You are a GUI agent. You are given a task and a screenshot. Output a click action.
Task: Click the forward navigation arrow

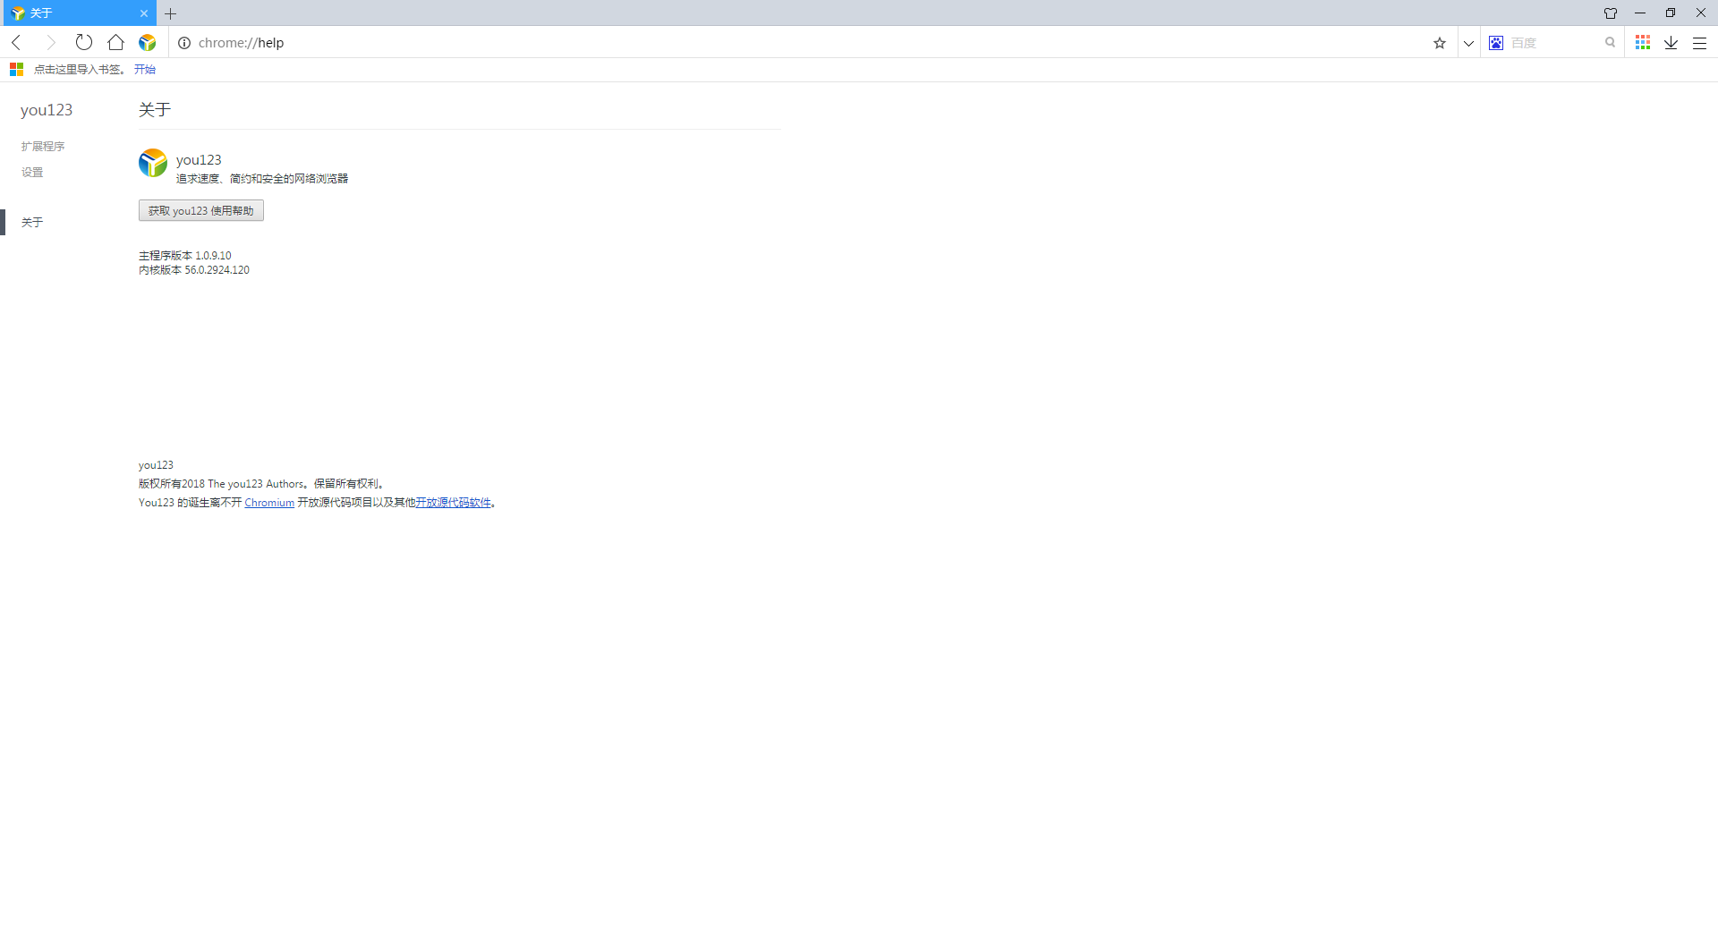50,42
